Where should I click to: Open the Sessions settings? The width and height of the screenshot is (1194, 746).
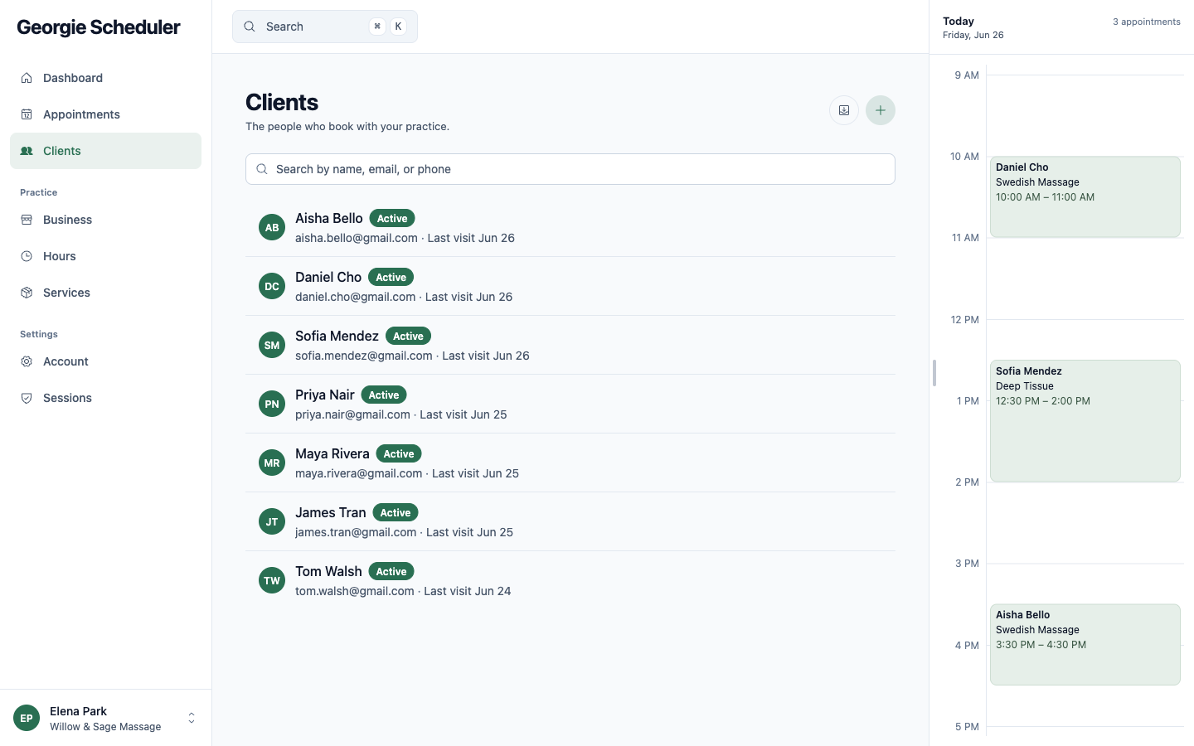[x=105, y=398]
